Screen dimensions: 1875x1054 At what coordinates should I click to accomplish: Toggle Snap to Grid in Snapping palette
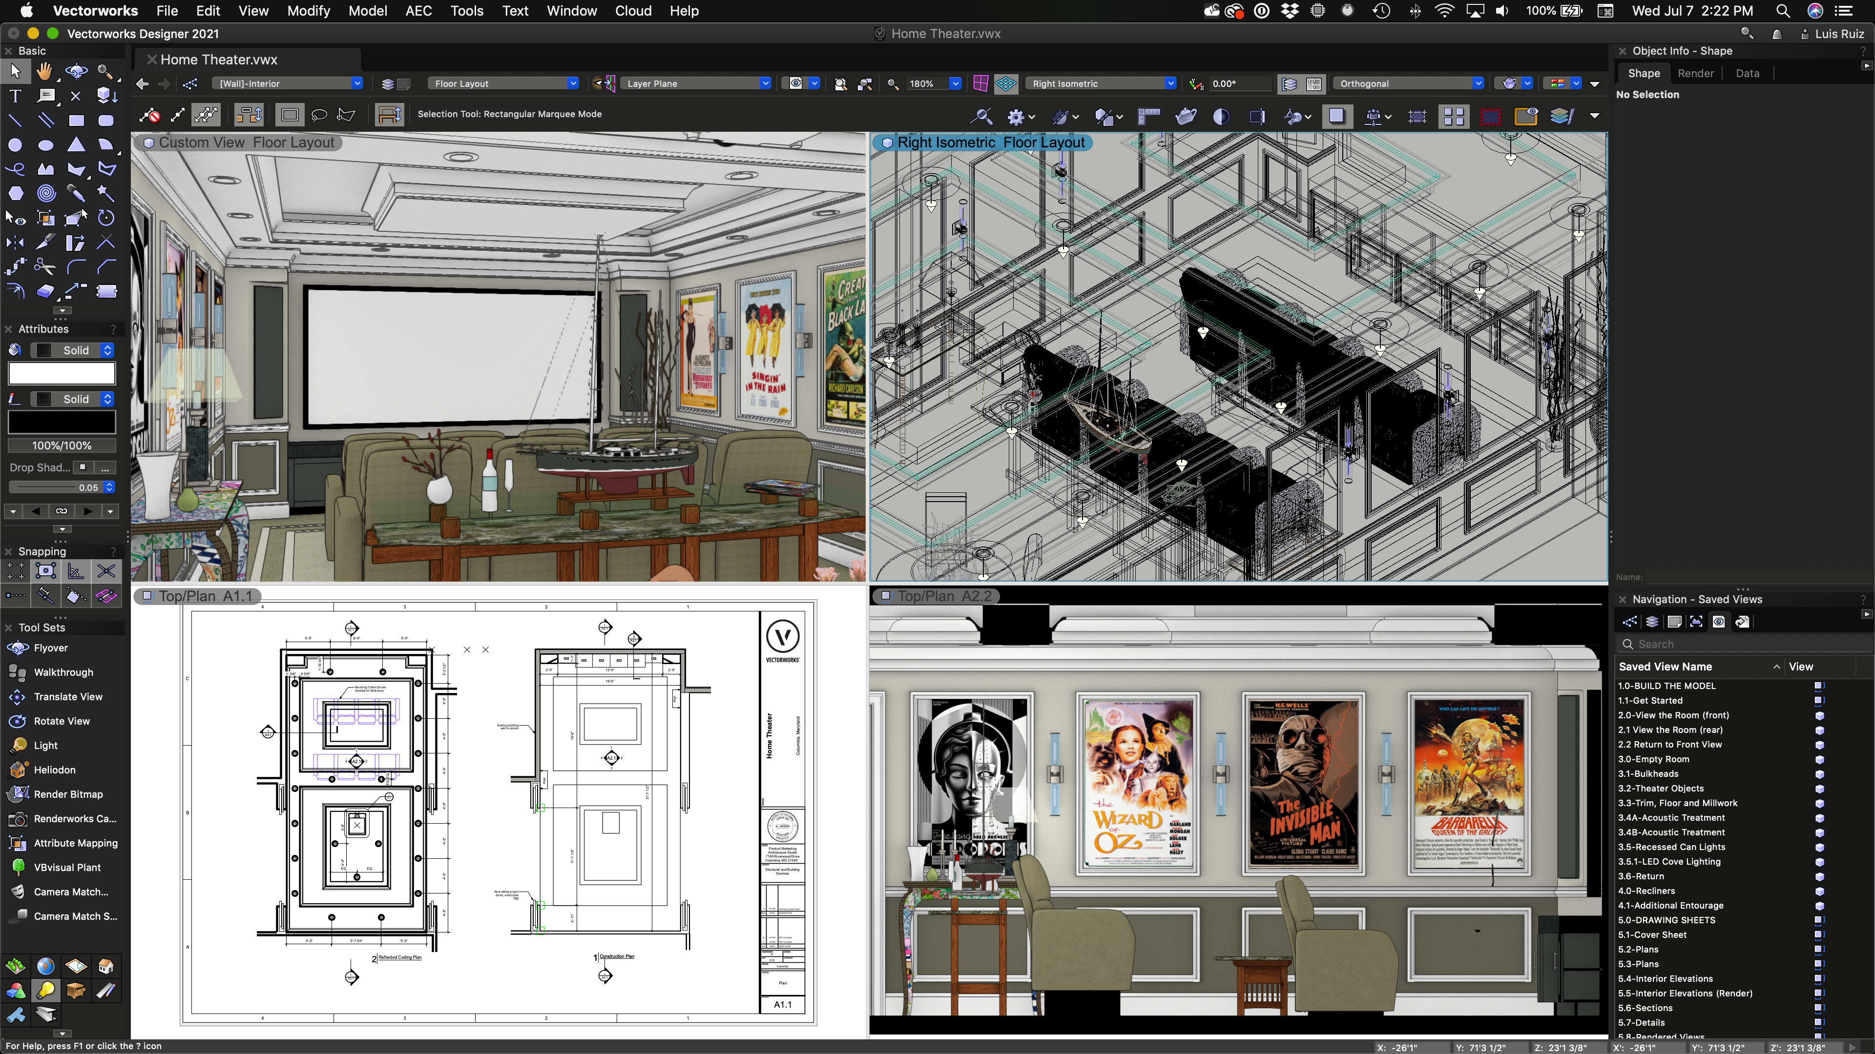click(15, 572)
